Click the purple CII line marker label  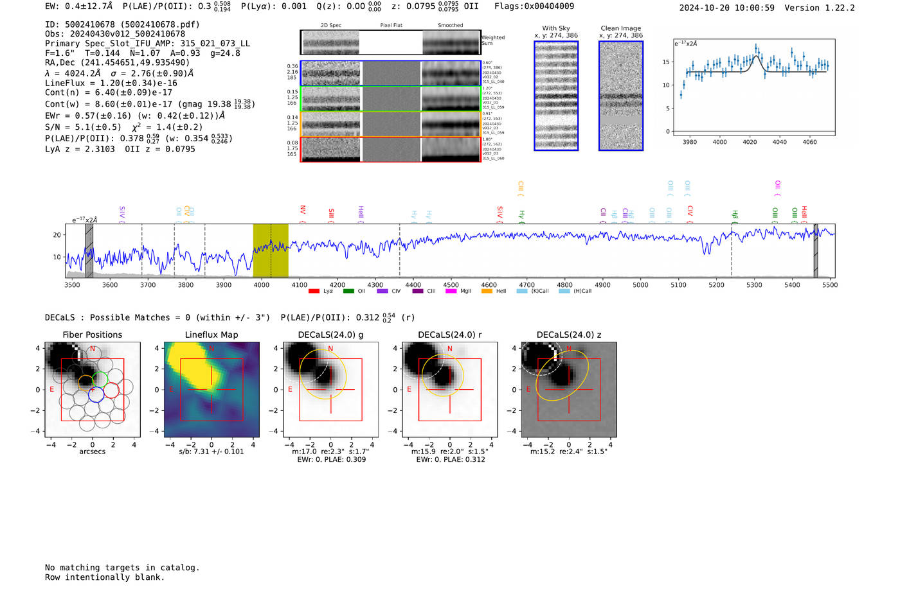(x=603, y=214)
